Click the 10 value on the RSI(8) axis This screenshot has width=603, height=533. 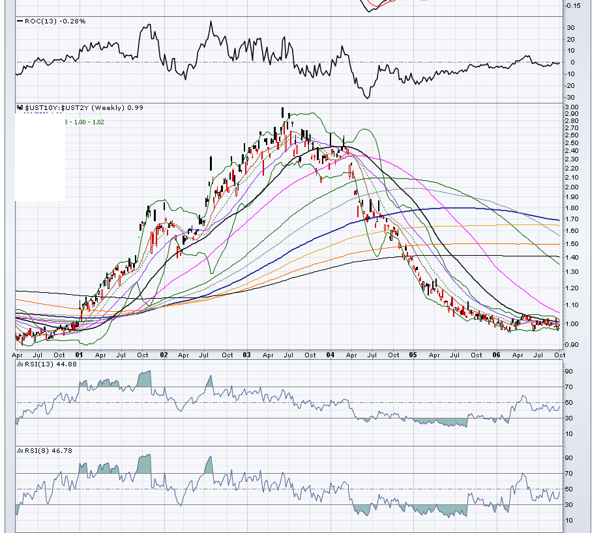coord(568,521)
